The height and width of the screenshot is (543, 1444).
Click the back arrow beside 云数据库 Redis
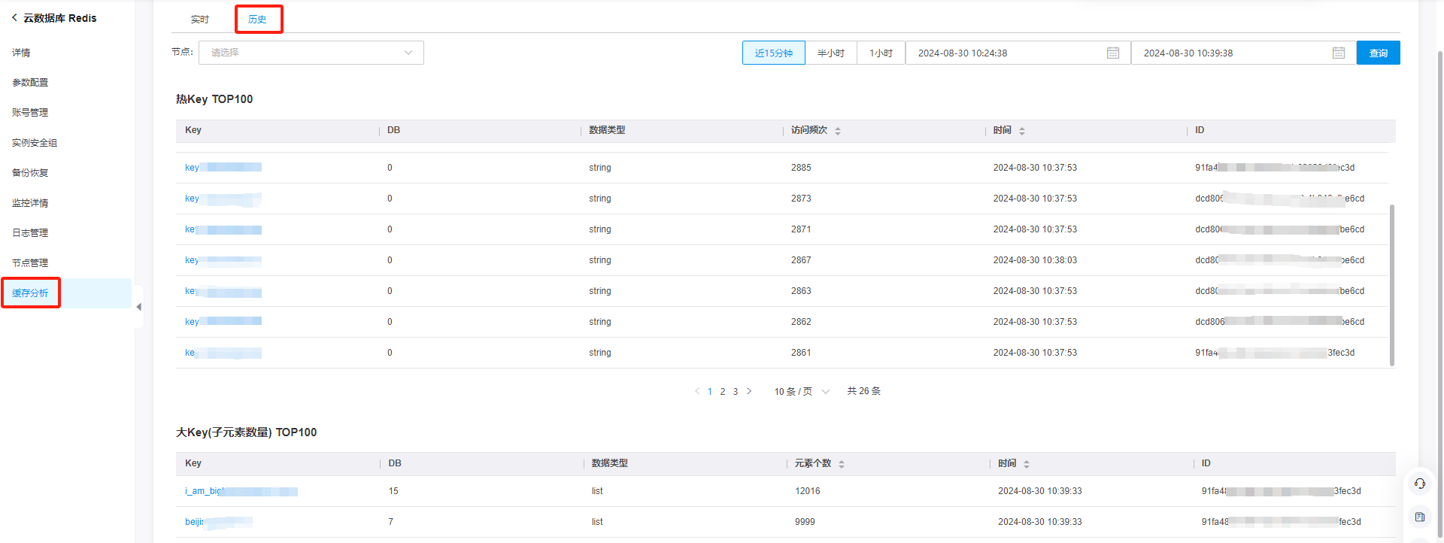[14, 17]
